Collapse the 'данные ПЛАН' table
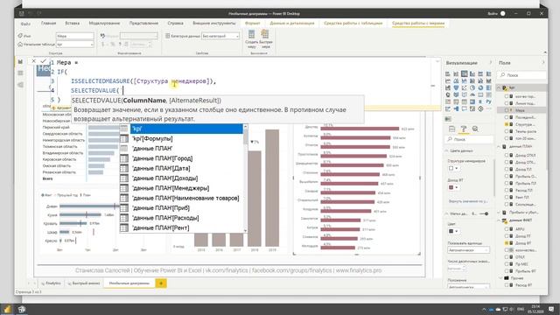This screenshot has height=315, width=560. coord(500,146)
